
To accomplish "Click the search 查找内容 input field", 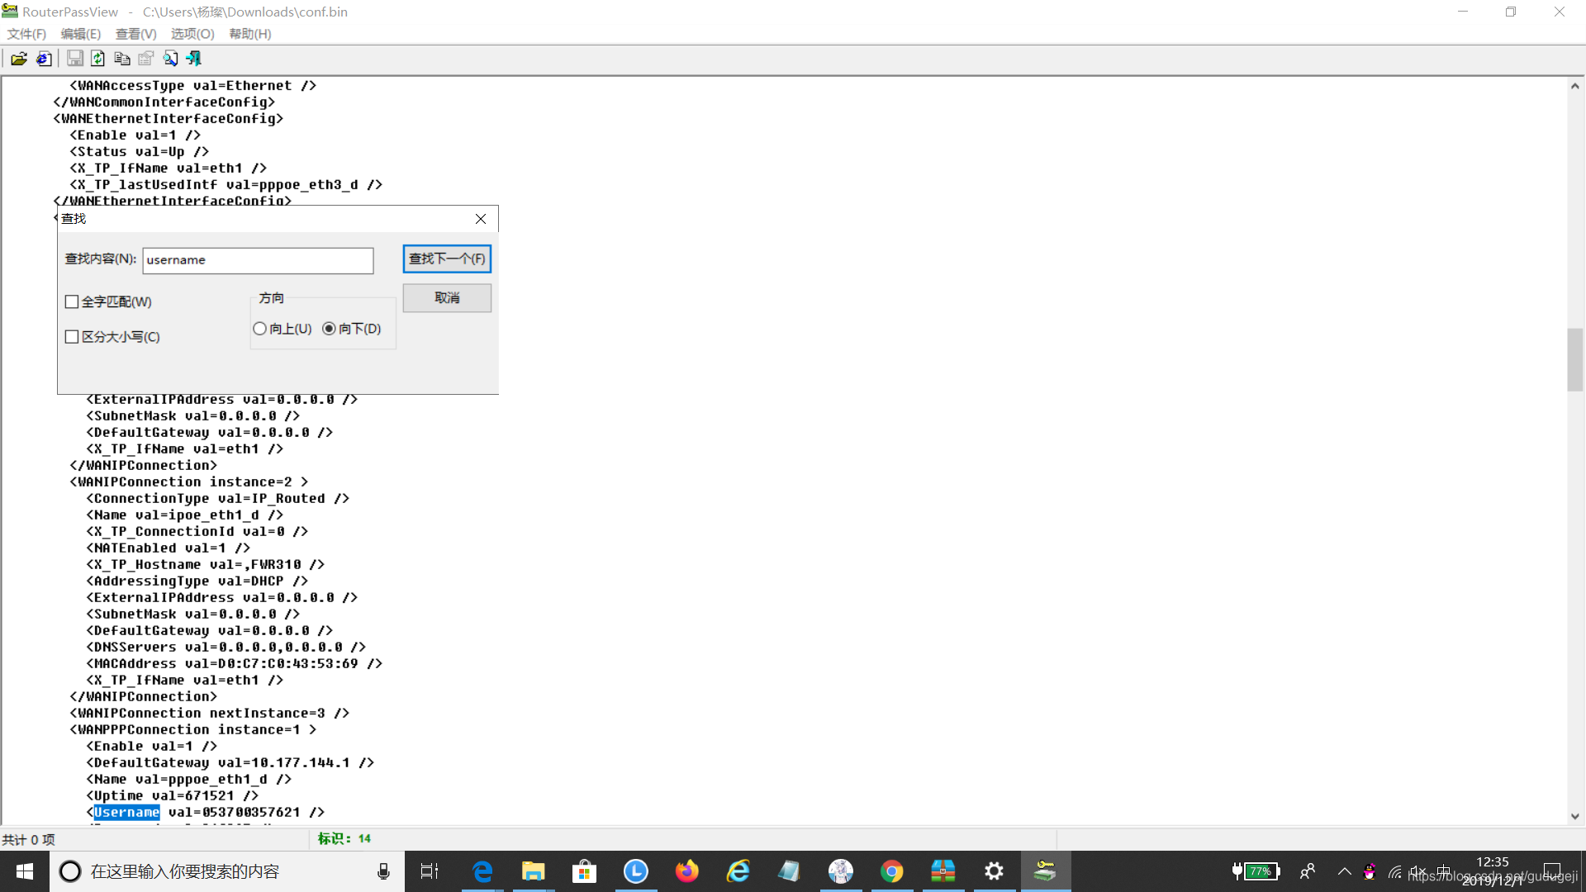I will [x=257, y=259].
